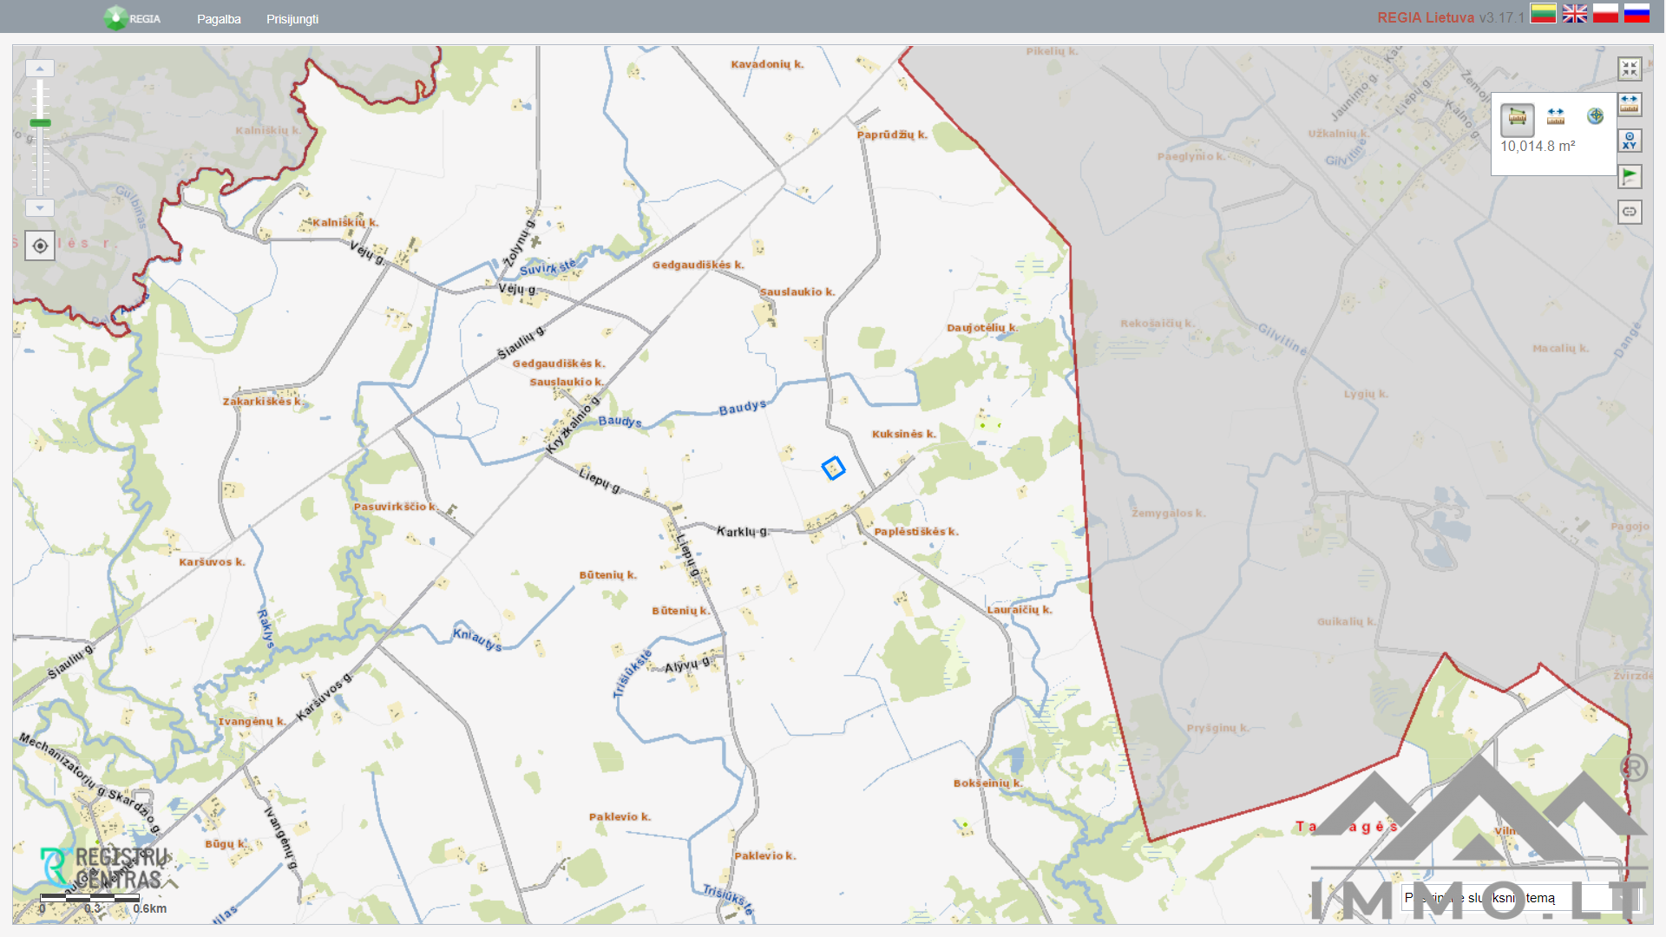Switch language to Russian flag
This screenshot has height=937, width=1666.
pyautogui.click(x=1636, y=13)
